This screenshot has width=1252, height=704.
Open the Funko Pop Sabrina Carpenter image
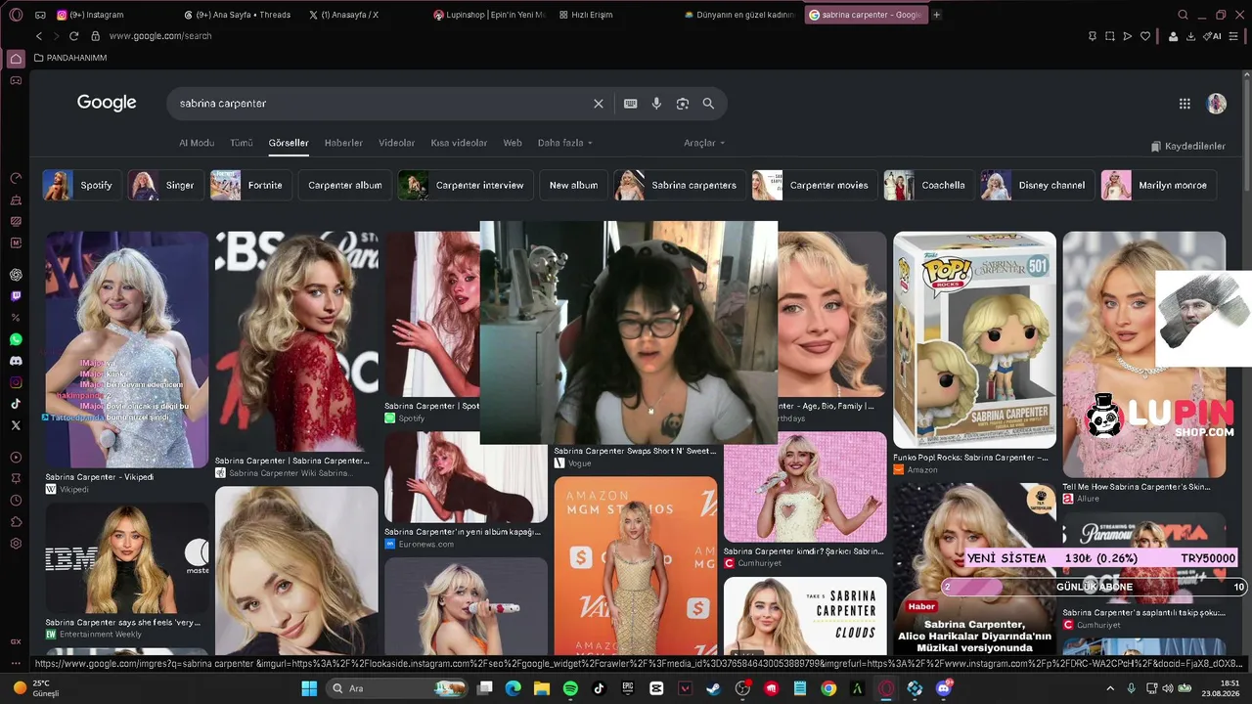click(974, 340)
